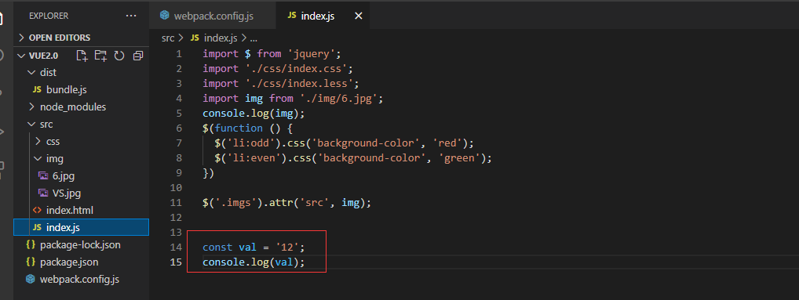Image resolution: width=799 pixels, height=300 pixels.
Task: Click the braces icon beside package.json
Action: coord(31,262)
